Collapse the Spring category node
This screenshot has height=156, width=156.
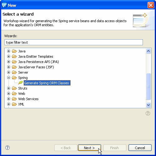pos(8,78)
